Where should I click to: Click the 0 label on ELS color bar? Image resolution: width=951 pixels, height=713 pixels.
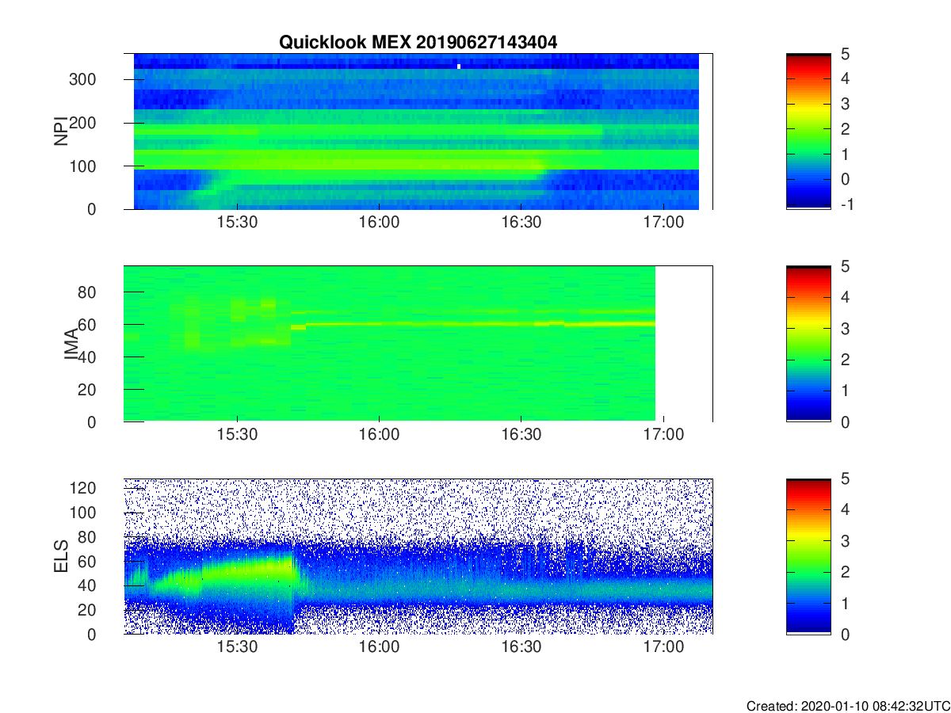pyautogui.click(x=844, y=635)
